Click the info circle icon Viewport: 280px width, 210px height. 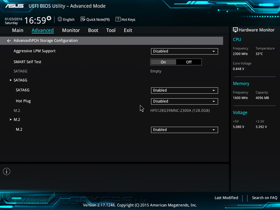7,171
